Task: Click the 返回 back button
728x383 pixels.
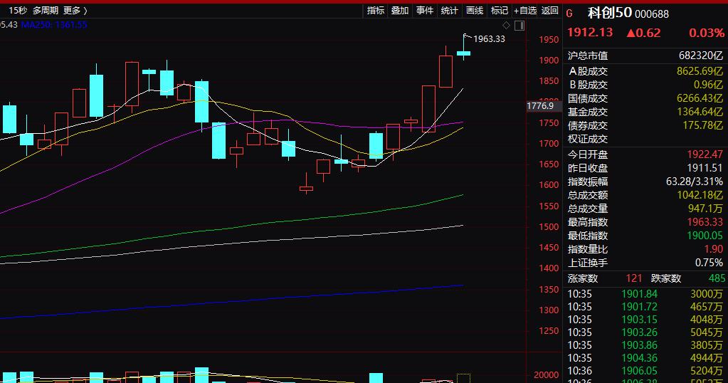Action: coord(550,10)
